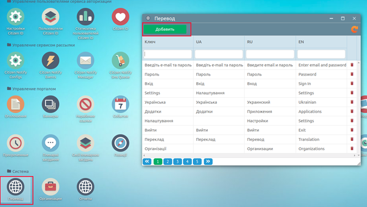Jump to last page with double-arrow button
367x207 pixels.
pos(208,161)
